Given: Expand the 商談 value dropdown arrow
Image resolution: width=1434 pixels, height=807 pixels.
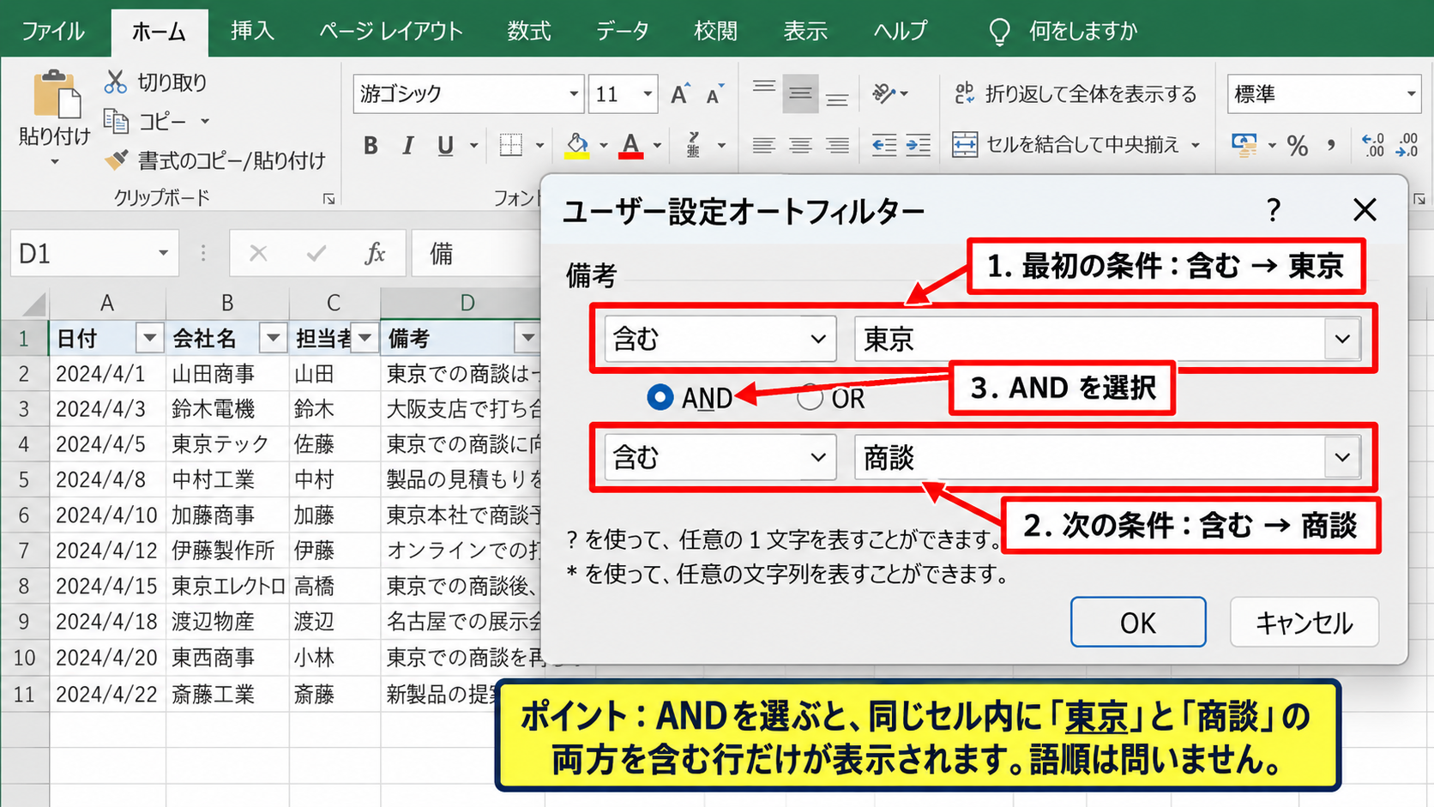Looking at the screenshot, I should (1342, 457).
